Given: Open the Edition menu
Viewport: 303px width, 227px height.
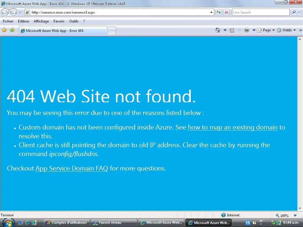Looking at the screenshot, I should (23, 21).
